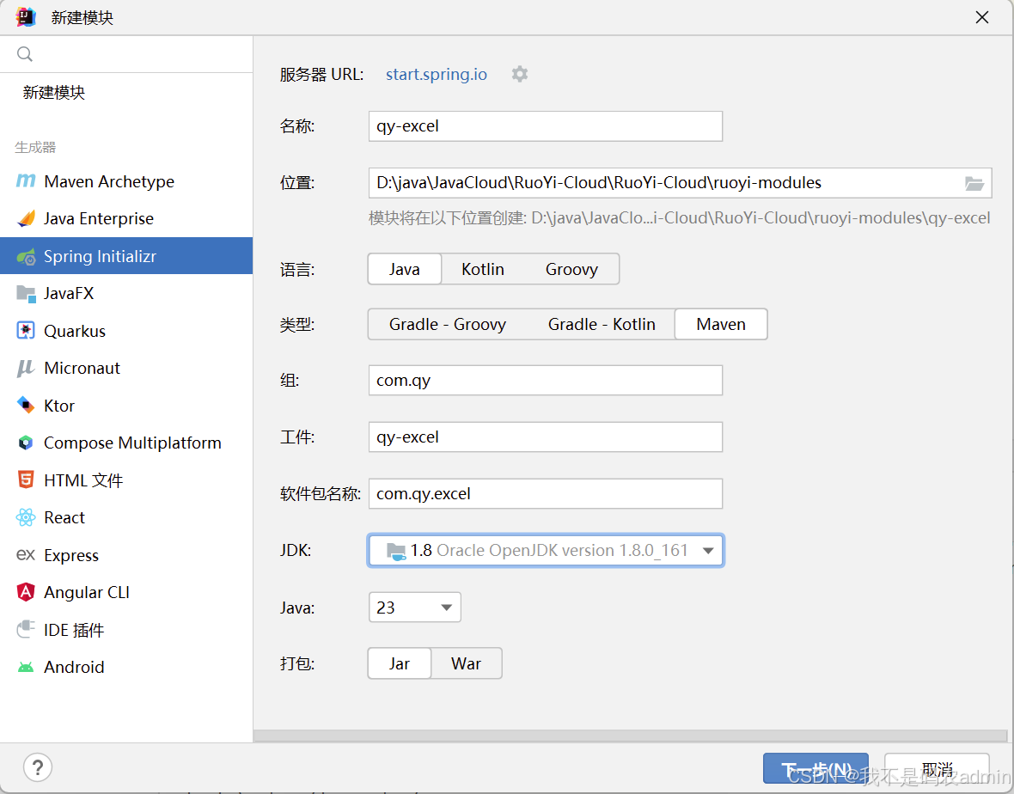Open the JDK 1.8 dropdown
This screenshot has height=794, width=1014.
tap(546, 550)
